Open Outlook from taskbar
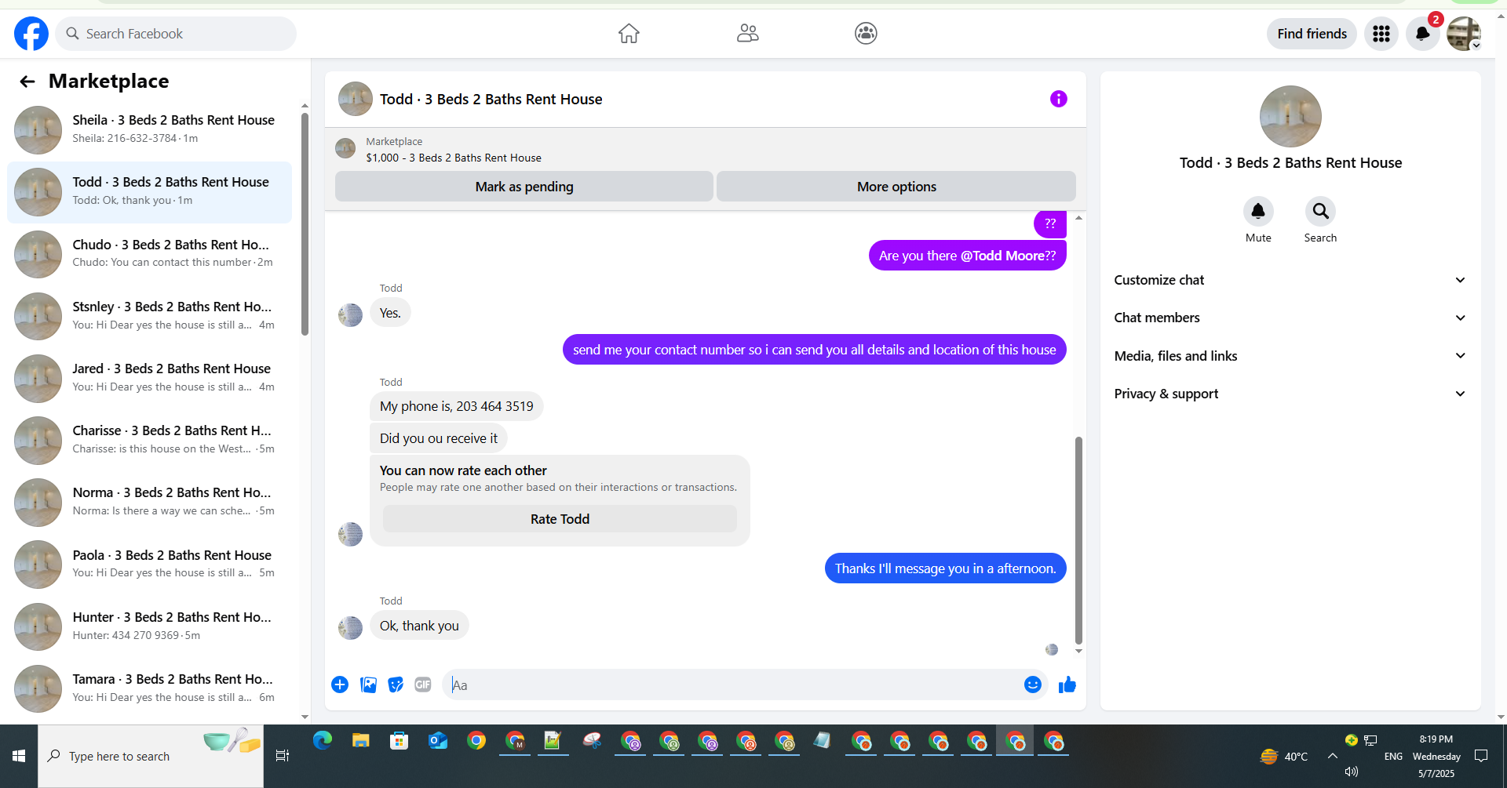 [x=437, y=741]
